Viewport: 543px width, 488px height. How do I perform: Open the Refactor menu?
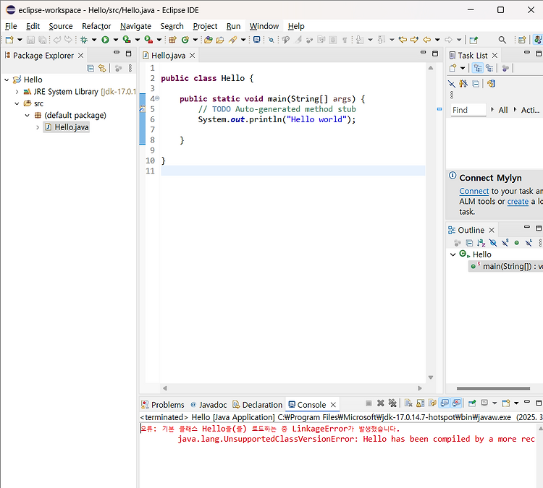pyautogui.click(x=96, y=26)
